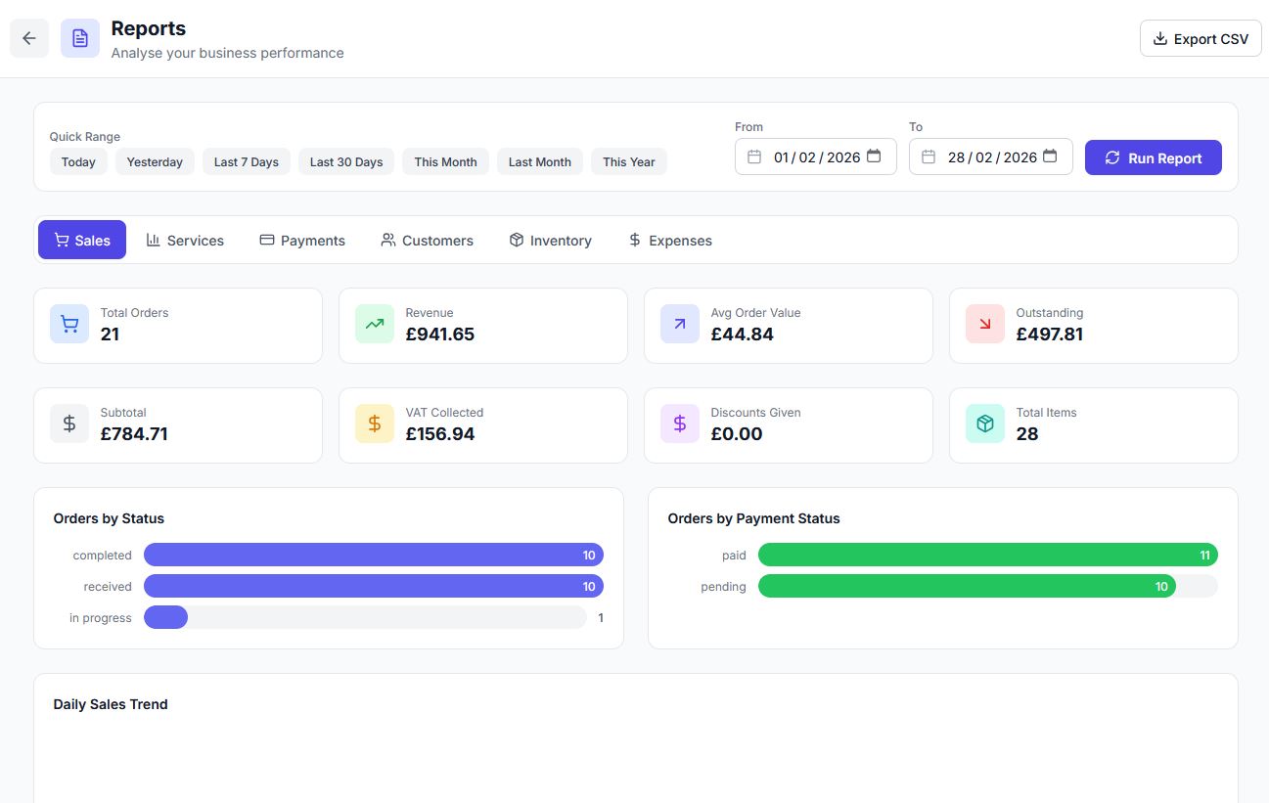Click the Reports document icon

pos(80,38)
